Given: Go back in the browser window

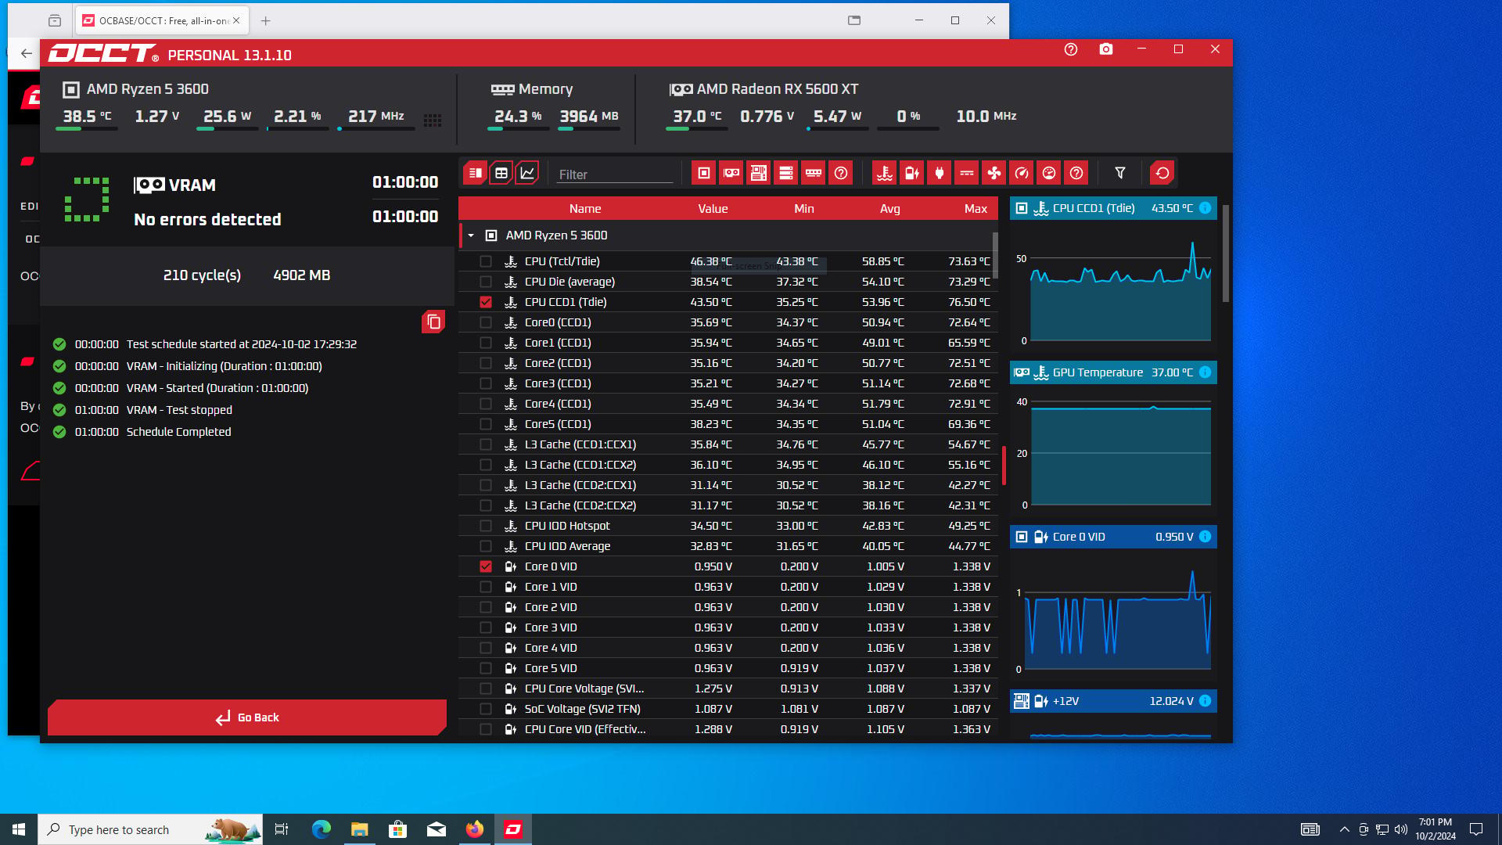Looking at the screenshot, I should 27,53.
